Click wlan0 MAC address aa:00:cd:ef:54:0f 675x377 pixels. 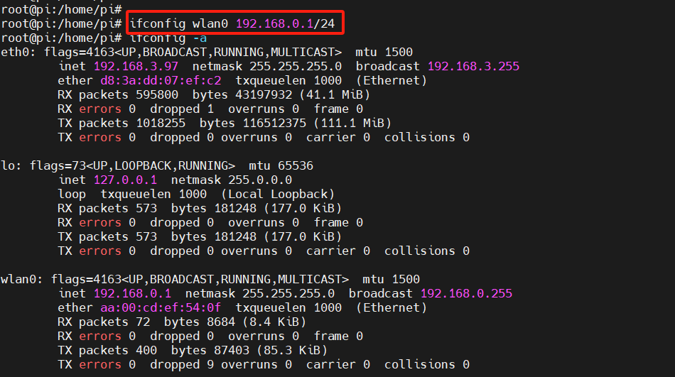[161, 307]
